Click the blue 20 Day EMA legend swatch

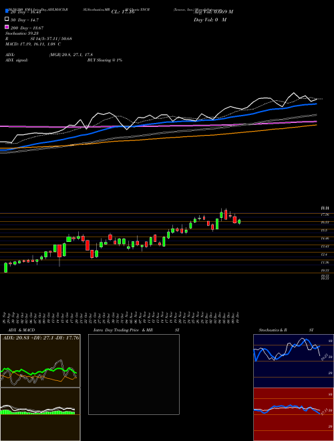point(7,11)
